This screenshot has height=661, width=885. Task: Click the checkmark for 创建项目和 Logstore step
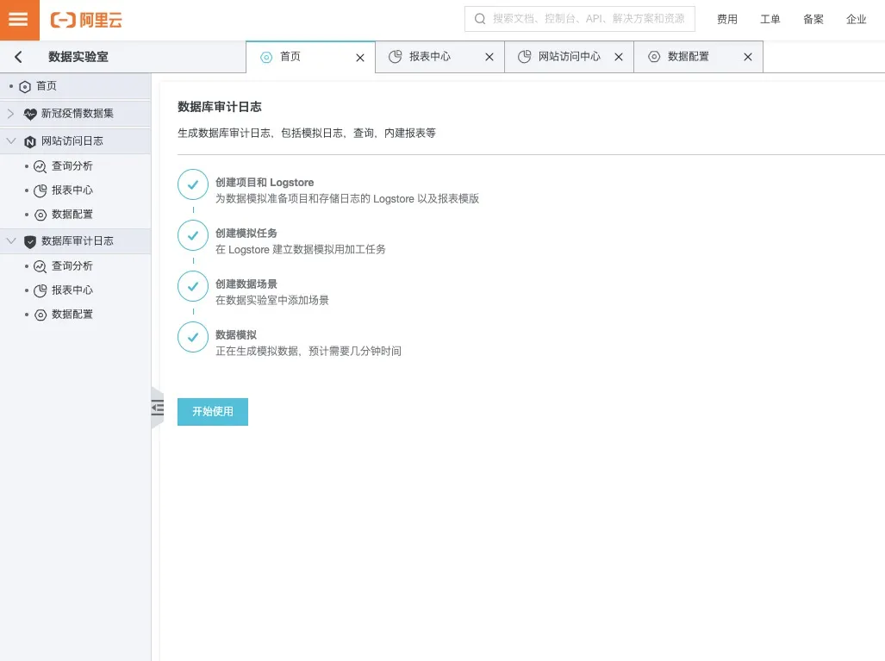[x=193, y=184]
